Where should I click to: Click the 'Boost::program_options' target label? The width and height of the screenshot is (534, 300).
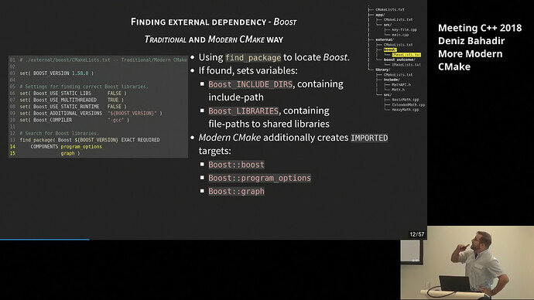click(259, 178)
